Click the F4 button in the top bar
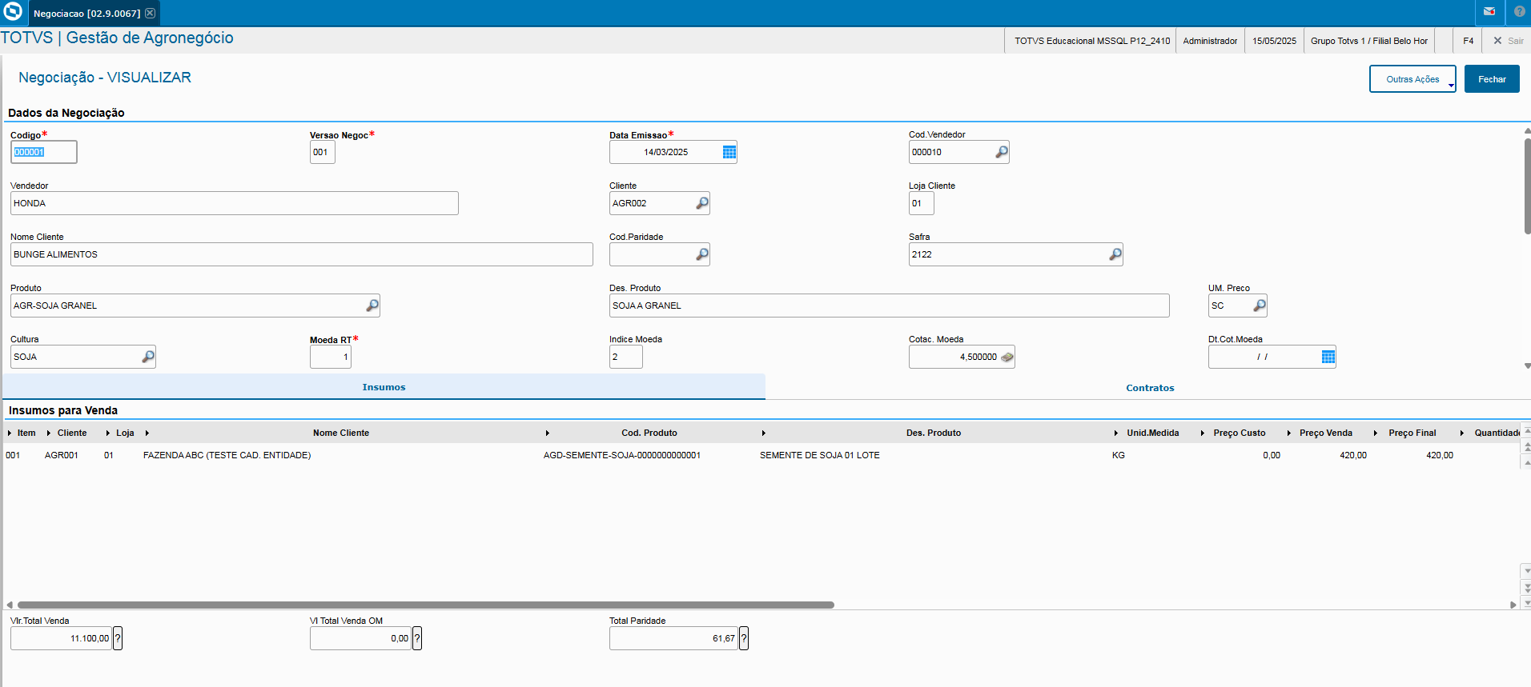 tap(1468, 41)
